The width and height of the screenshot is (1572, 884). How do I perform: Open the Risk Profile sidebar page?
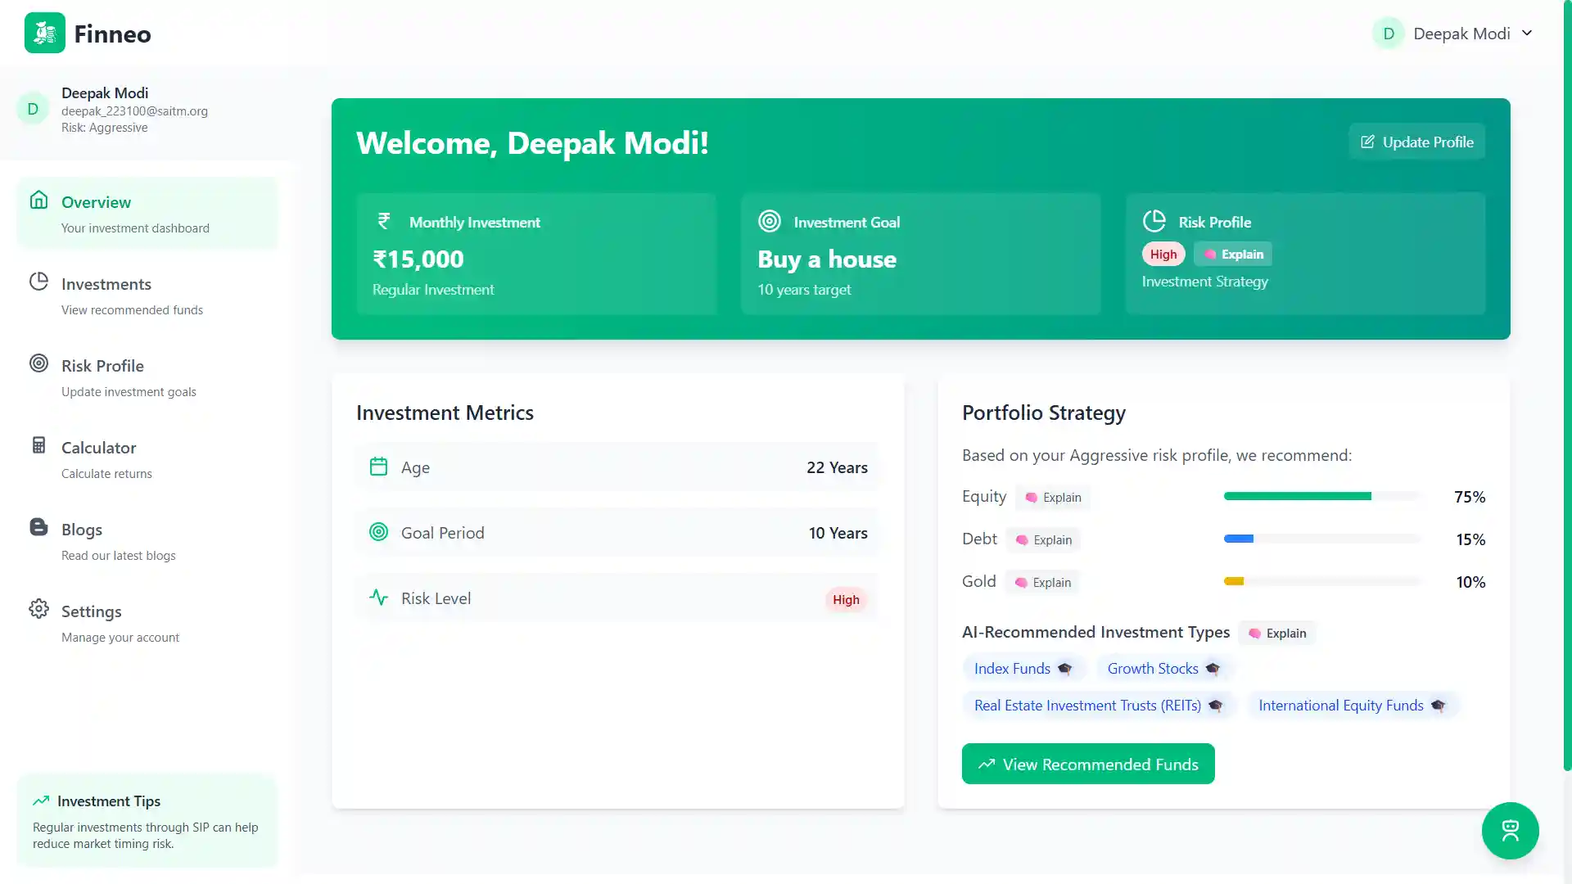click(x=147, y=377)
